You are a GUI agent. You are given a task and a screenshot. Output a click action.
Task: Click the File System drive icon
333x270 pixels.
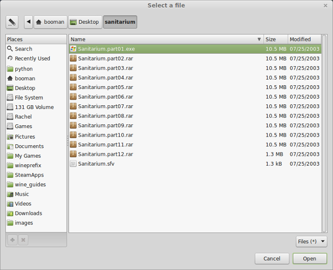(x=10, y=98)
